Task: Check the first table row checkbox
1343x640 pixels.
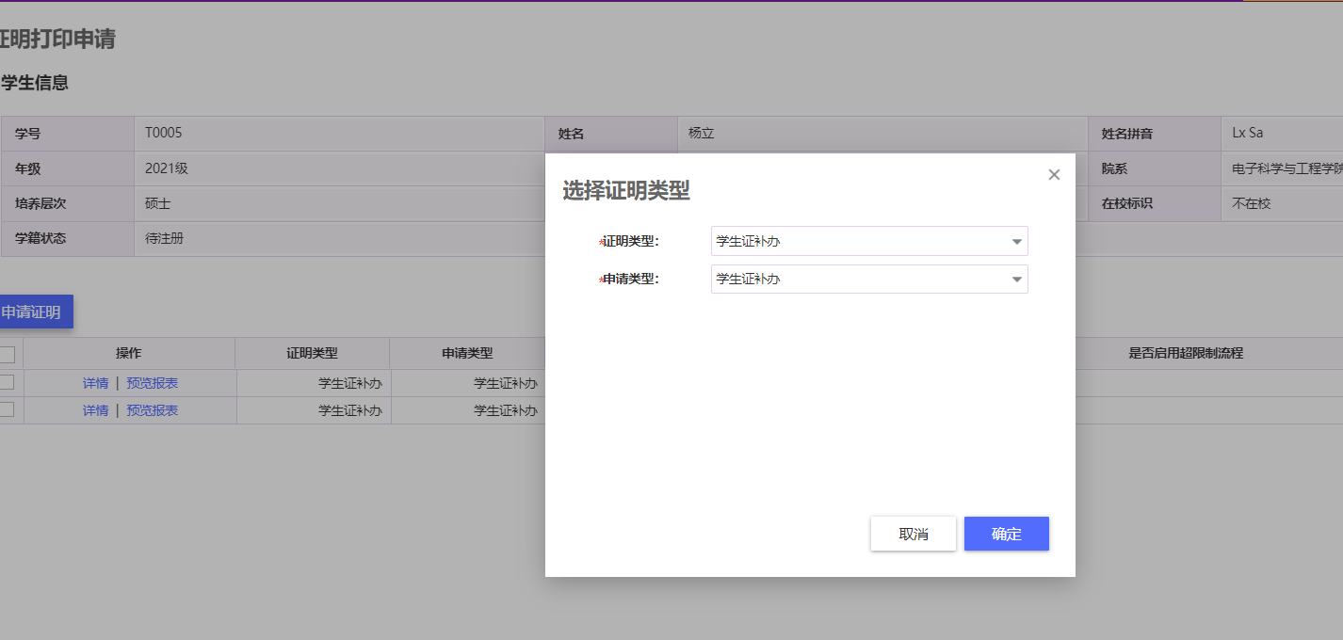Action: tap(7, 382)
